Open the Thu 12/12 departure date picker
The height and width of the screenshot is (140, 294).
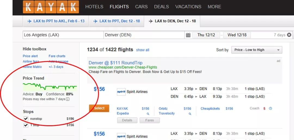(x=206, y=35)
